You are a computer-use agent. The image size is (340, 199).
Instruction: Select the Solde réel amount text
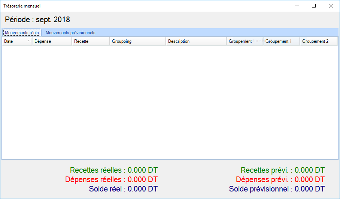coord(143,189)
